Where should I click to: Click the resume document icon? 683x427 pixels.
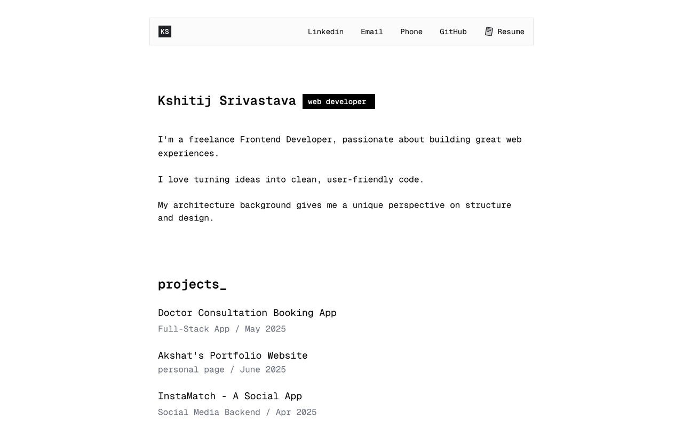489,31
